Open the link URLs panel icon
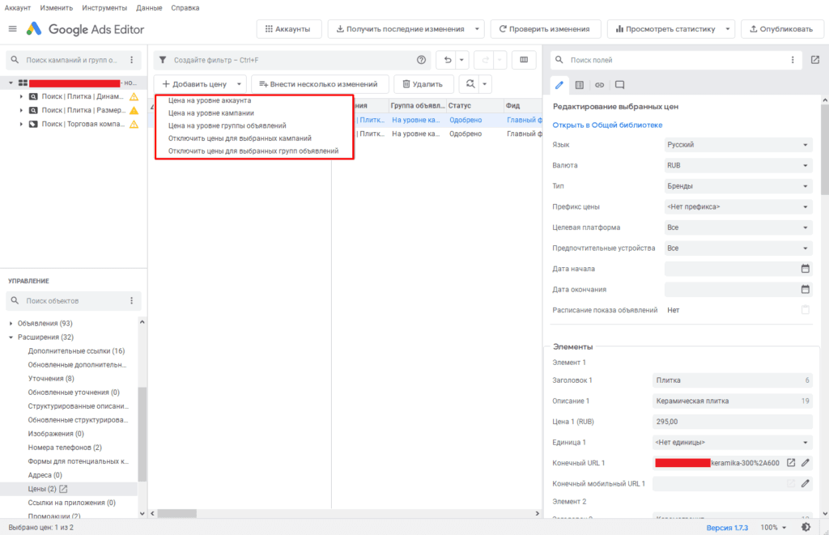829x535 pixels. (599, 85)
